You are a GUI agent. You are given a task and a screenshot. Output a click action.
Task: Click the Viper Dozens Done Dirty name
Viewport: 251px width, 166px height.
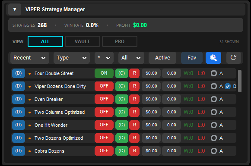click(x=60, y=86)
